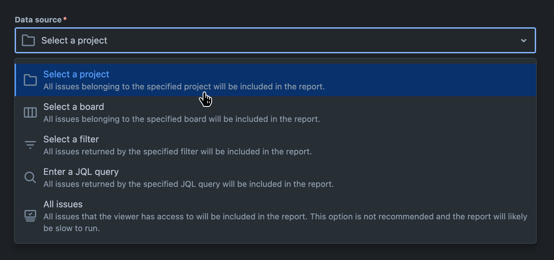Click the All issues label
The image size is (554, 260).
pos(63,204)
